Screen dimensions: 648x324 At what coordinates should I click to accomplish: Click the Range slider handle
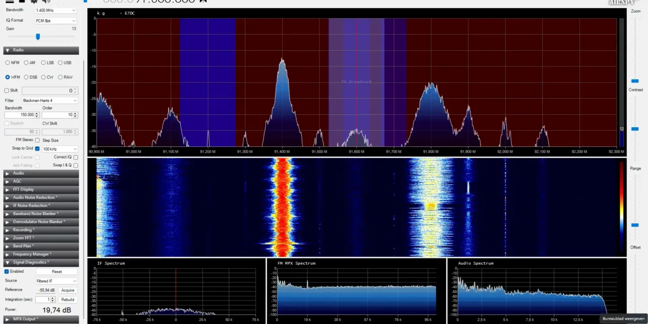point(635,225)
